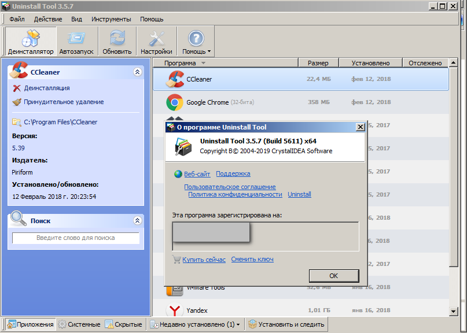Image resolution: width=467 pixels, height=333 pixels.
Task: Open the Вид menu
Action: [x=76, y=19]
